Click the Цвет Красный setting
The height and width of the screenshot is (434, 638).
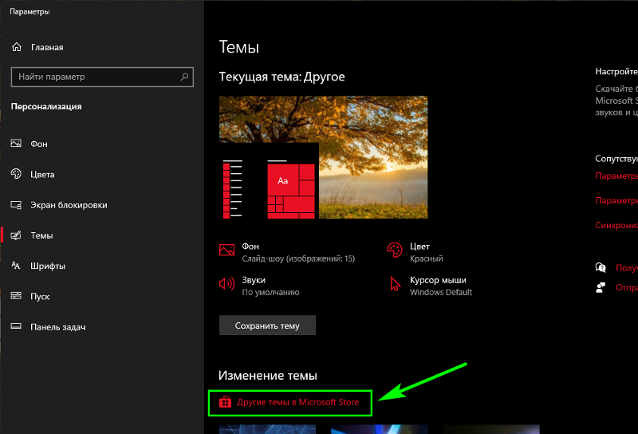click(x=415, y=252)
